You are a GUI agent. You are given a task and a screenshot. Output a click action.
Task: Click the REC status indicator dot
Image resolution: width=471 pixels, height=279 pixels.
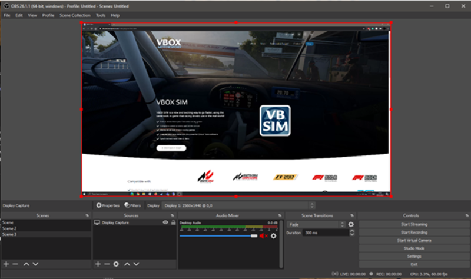coord(372,274)
